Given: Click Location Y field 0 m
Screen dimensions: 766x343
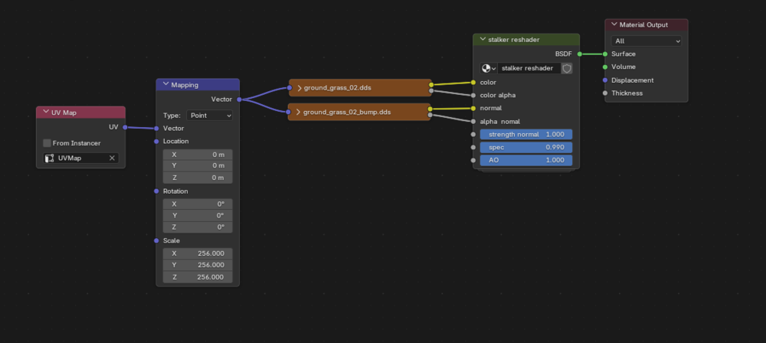Looking at the screenshot, I should 198,165.
